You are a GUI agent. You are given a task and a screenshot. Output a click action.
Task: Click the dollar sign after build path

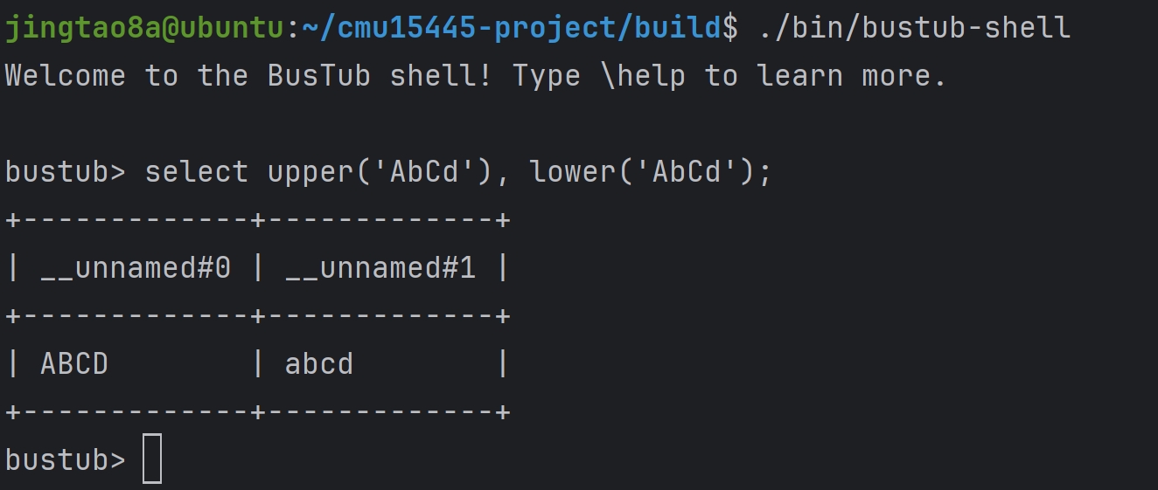point(731,28)
